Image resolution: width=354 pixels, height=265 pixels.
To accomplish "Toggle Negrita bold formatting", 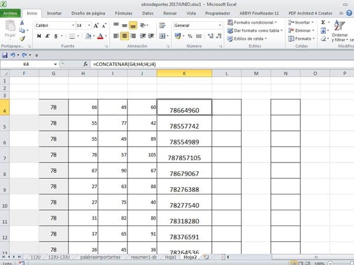I will pos(39,36).
